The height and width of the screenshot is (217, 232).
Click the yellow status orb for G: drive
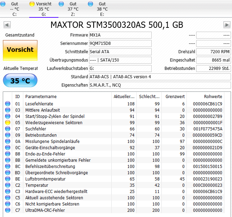point(32,4)
